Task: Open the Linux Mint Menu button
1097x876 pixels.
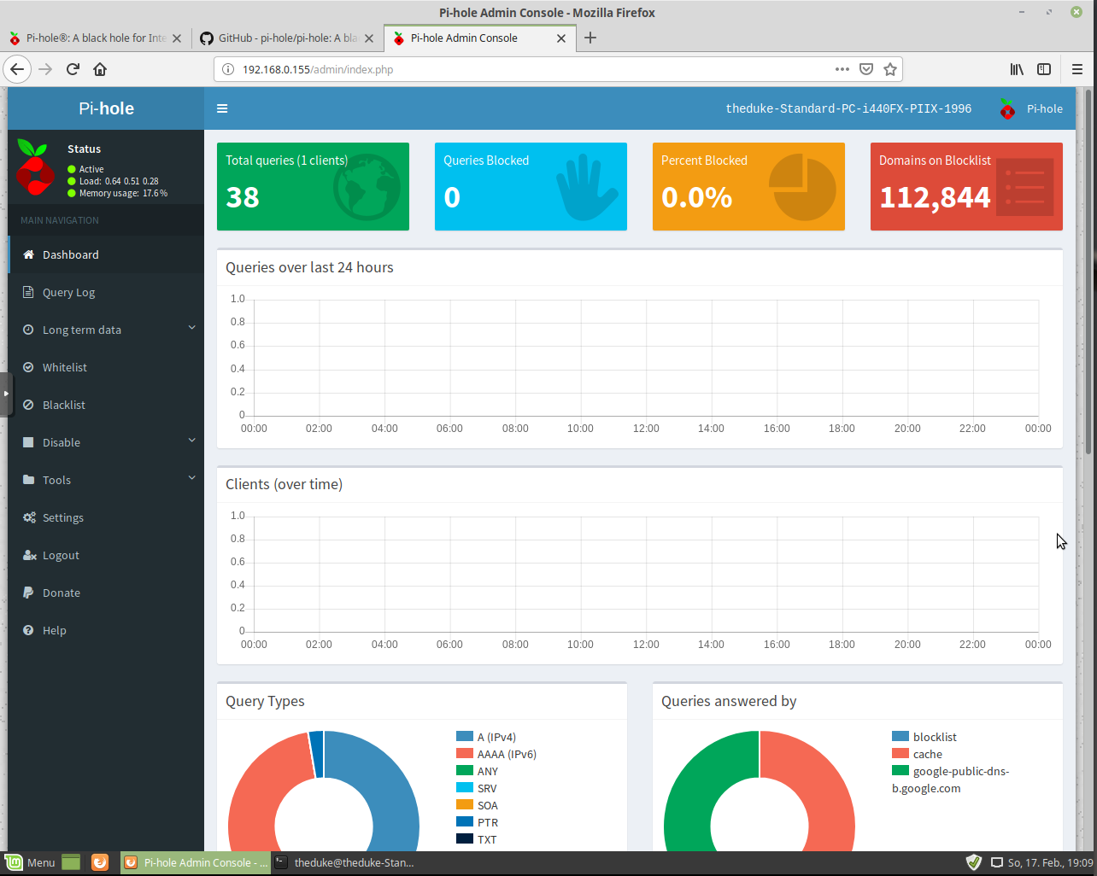Action: pyautogui.click(x=31, y=862)
